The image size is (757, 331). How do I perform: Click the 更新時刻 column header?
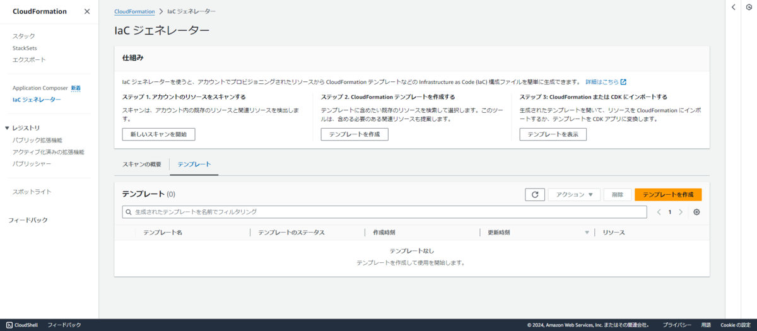499,233
